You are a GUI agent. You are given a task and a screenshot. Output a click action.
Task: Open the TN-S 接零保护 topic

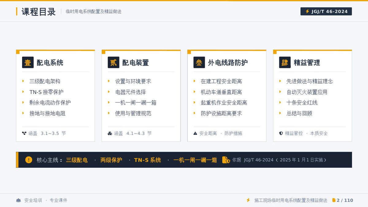tap(47, 92)
